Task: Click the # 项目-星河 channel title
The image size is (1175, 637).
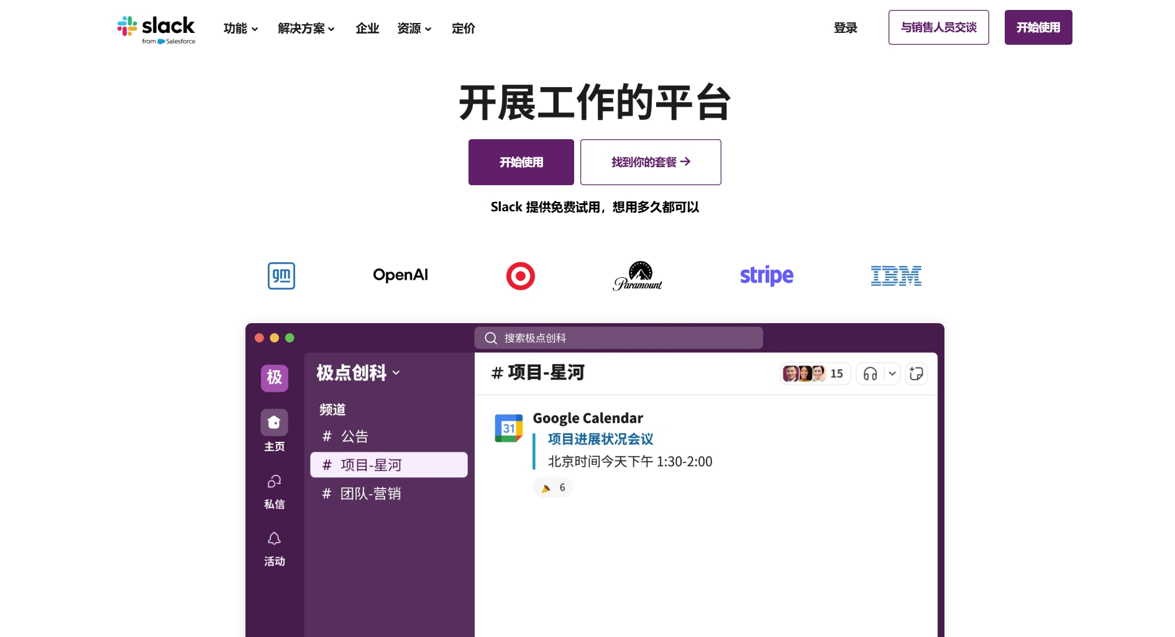Action: click(x=537, y=373)
